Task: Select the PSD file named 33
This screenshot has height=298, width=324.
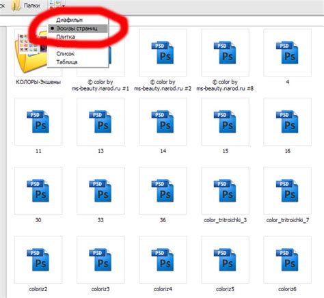Action: [x=100, y=191]
